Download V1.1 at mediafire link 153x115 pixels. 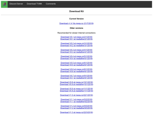pyautogui.click(x=76, y=102)
